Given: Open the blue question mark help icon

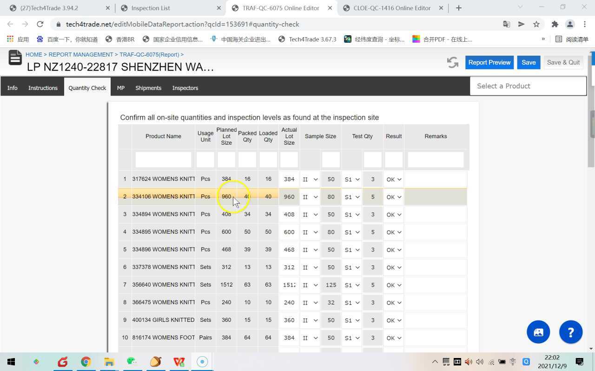Looking at the screenshot, I should pos(571,332).
